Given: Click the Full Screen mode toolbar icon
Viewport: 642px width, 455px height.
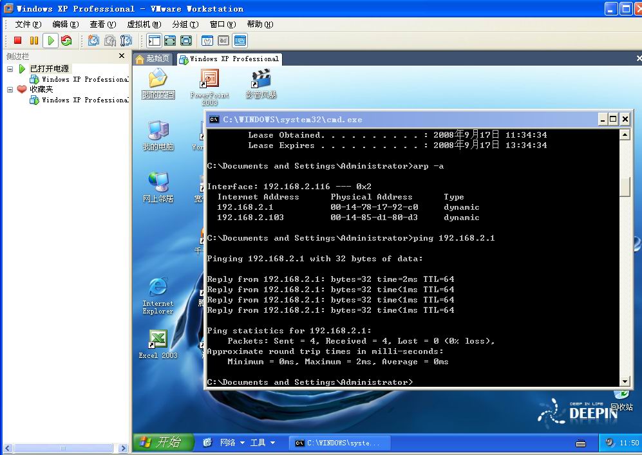Looking at the screenshot, I should pyautogui.click(x=186, y=40).
